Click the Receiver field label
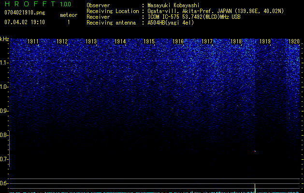The width and height of the screenshot is (304, 193). click(x=98, y=17)
